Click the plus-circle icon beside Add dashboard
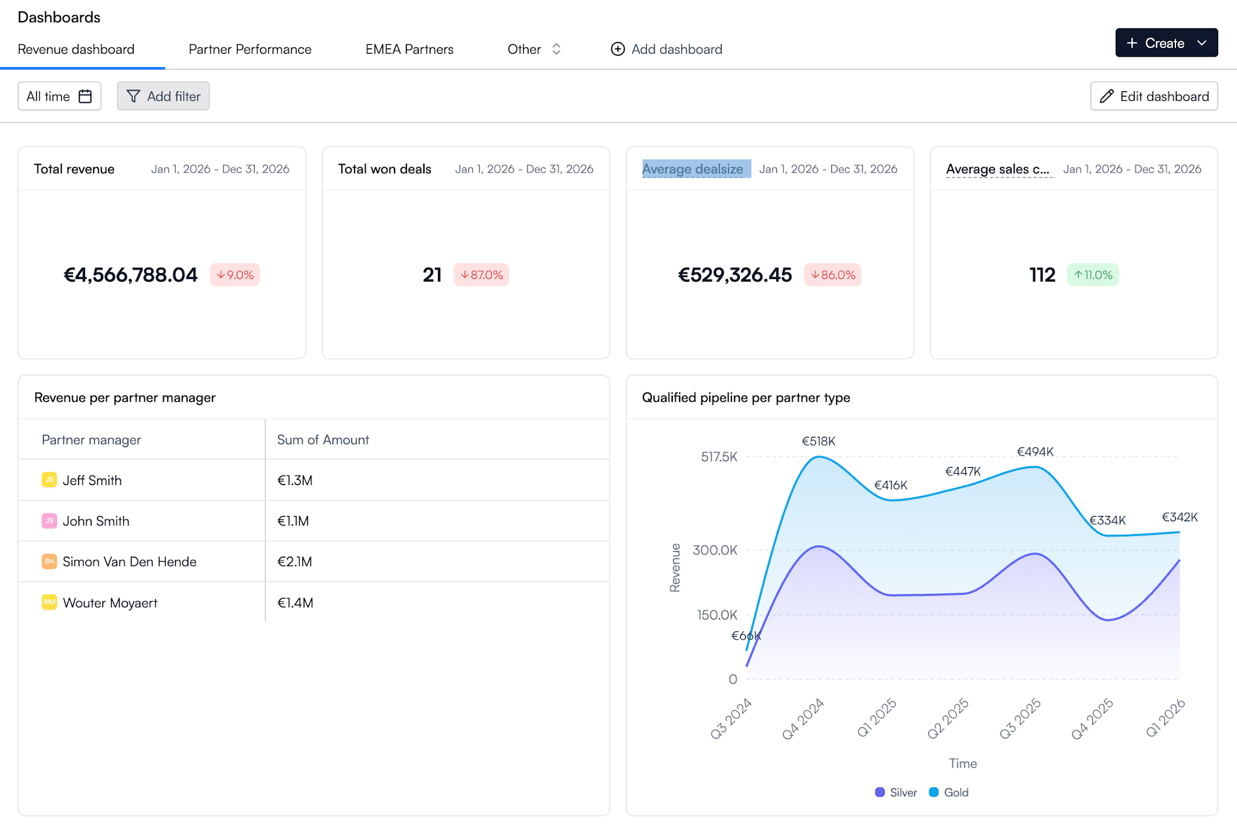The image size is (1237, 824). click(x=618, y=49)
